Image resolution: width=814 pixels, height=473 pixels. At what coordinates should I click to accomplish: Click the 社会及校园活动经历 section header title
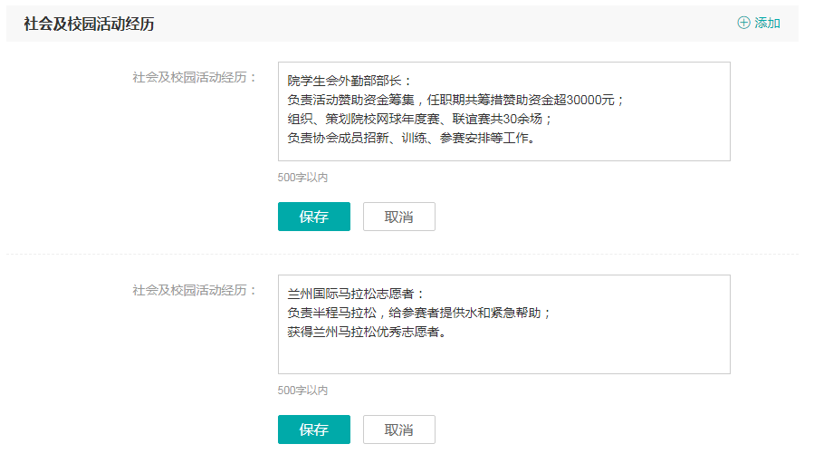point(89,24)
